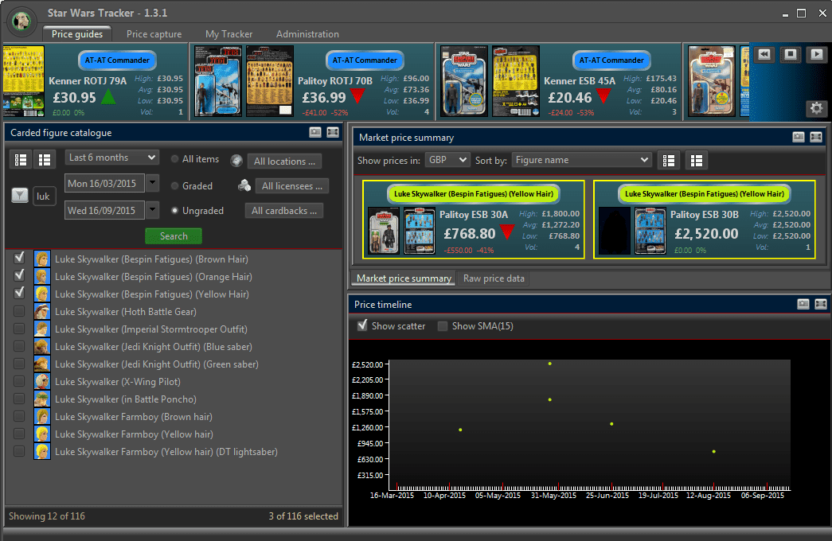
Task: Select the Graded radio button
Action: 174,186
